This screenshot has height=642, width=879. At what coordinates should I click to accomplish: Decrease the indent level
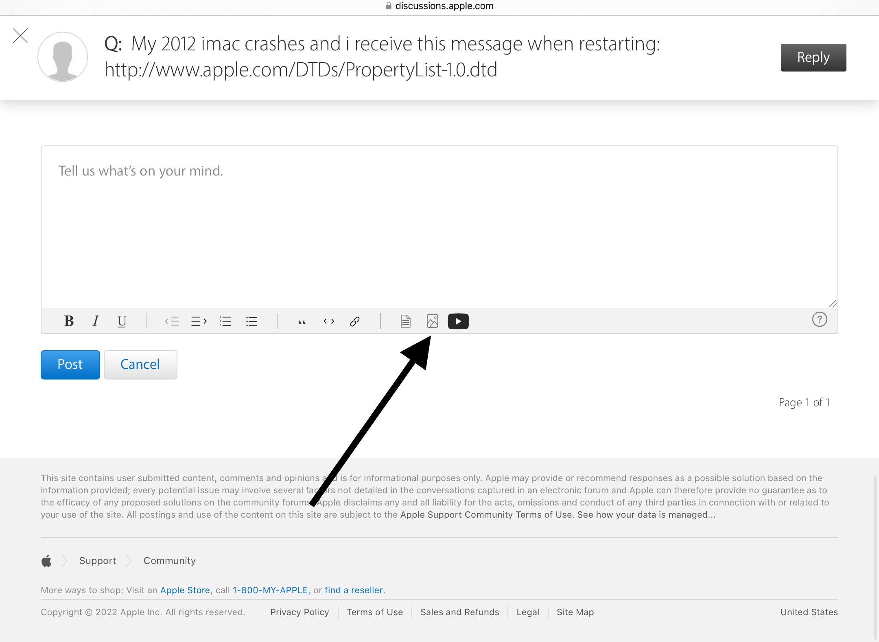(x=173, y=321)
